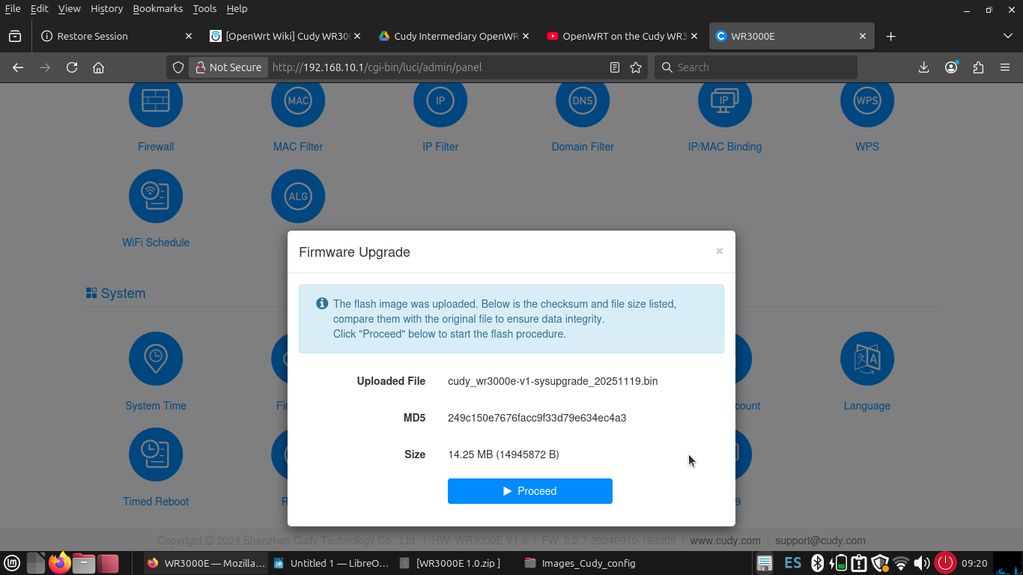Click the Proceed button to flash firmware
Image resolution: width=1023 pixels, height=575 pixels.
tap(529, 491)
